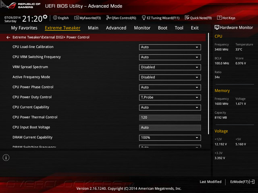Select CPU Power Duty Control label

click(32, 97)
